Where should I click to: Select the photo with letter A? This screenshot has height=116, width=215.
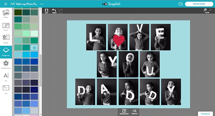click(x=107, y=92)
